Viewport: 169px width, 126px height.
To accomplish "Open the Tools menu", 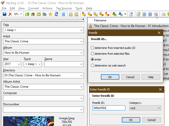I will click(79, 8).
